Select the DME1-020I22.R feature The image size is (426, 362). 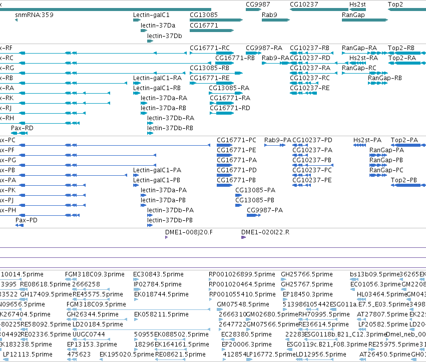(x=243, y=237)
